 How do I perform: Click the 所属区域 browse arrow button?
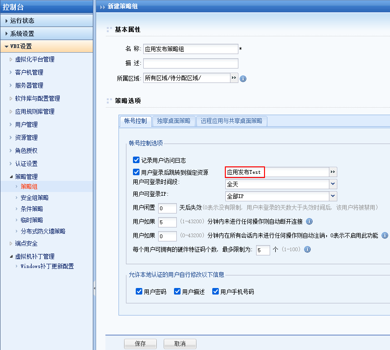(x=234, y=78)
